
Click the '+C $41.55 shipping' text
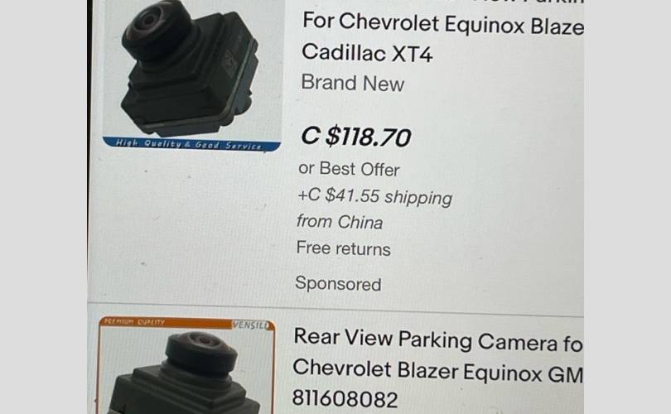(375, 196)
